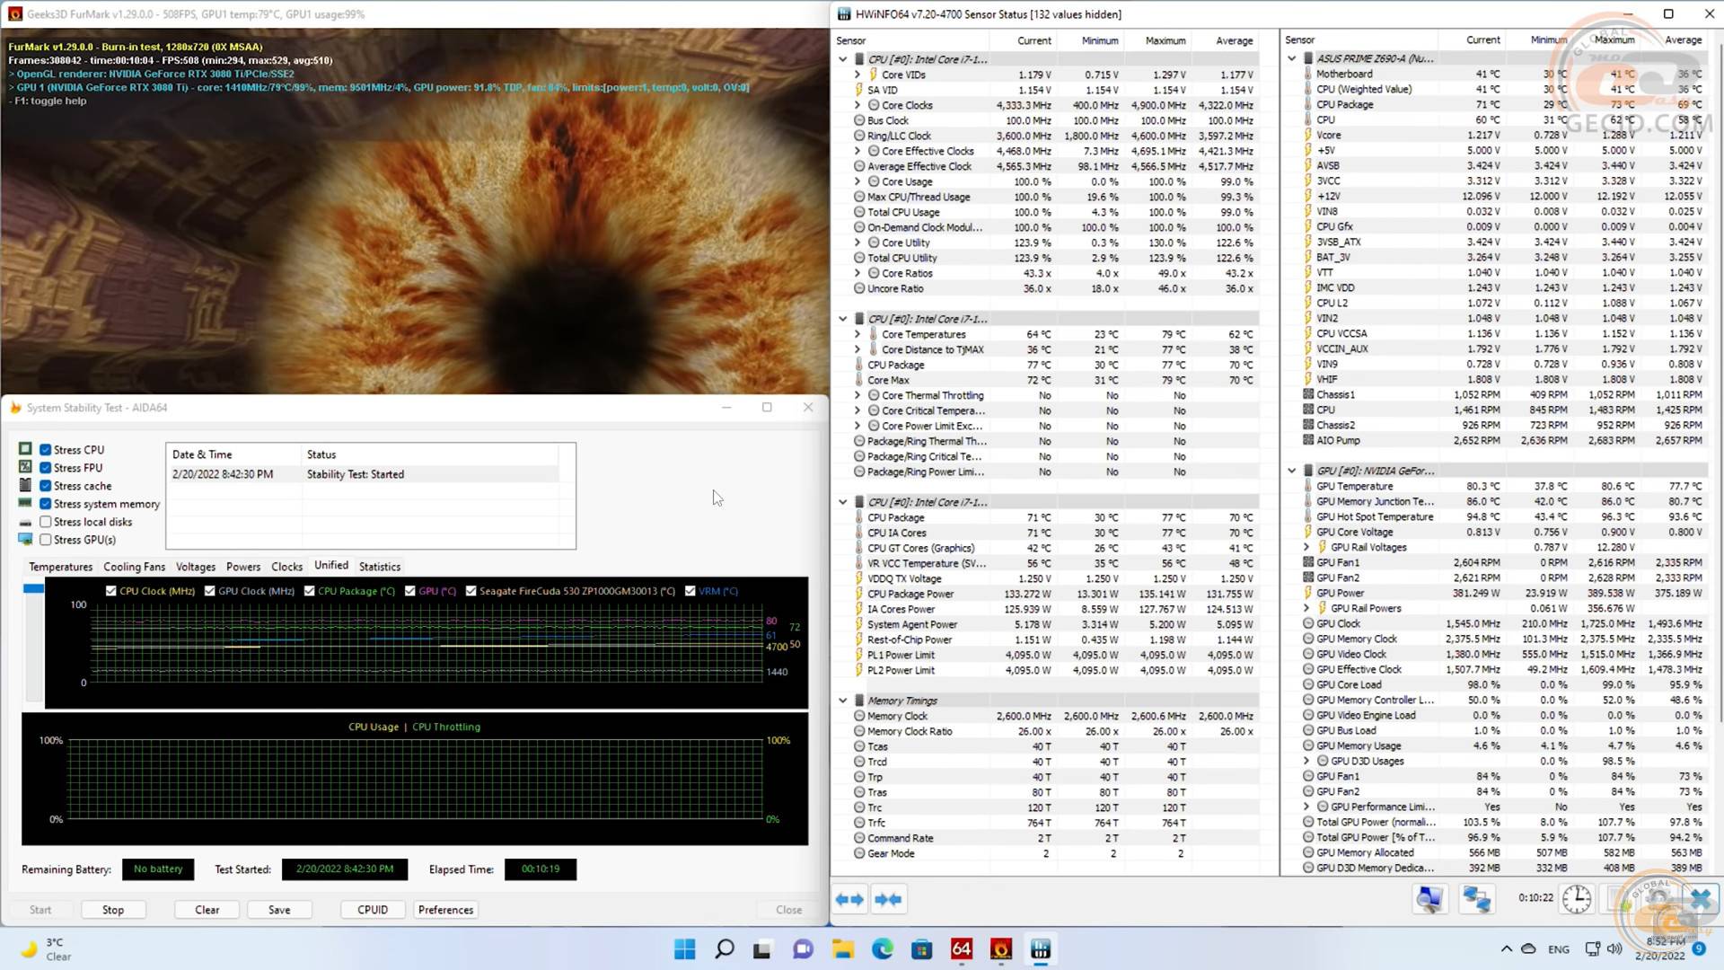Click the Stress system memory RAM icon
The width and height of the screenshot is (1724, 970).
(x=25, y=503)
